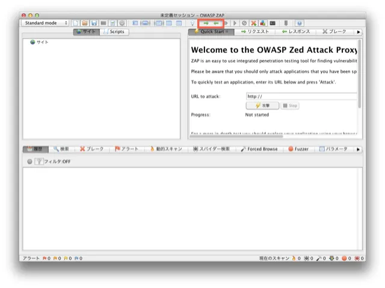Open the Standard mode dropdown

click(x=46, y=23)
